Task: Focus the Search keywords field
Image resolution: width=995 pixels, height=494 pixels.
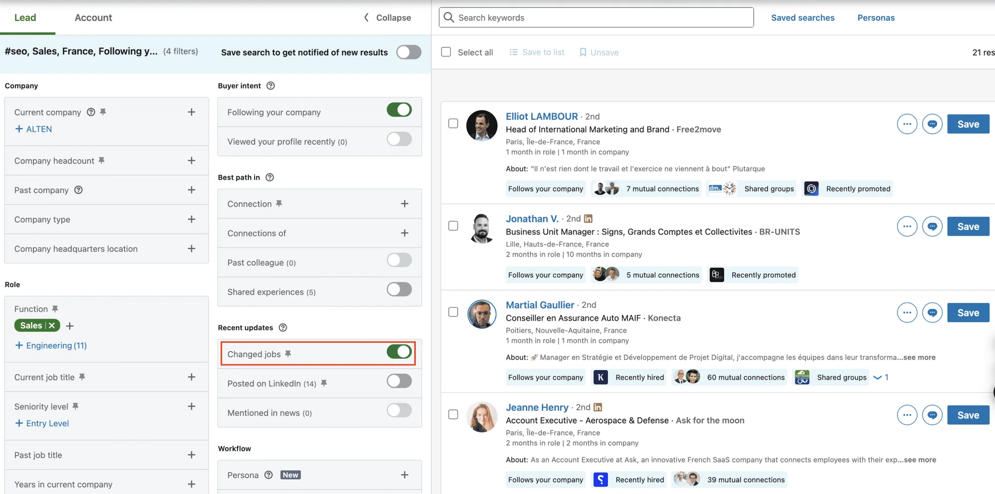Action: (596, 17)
